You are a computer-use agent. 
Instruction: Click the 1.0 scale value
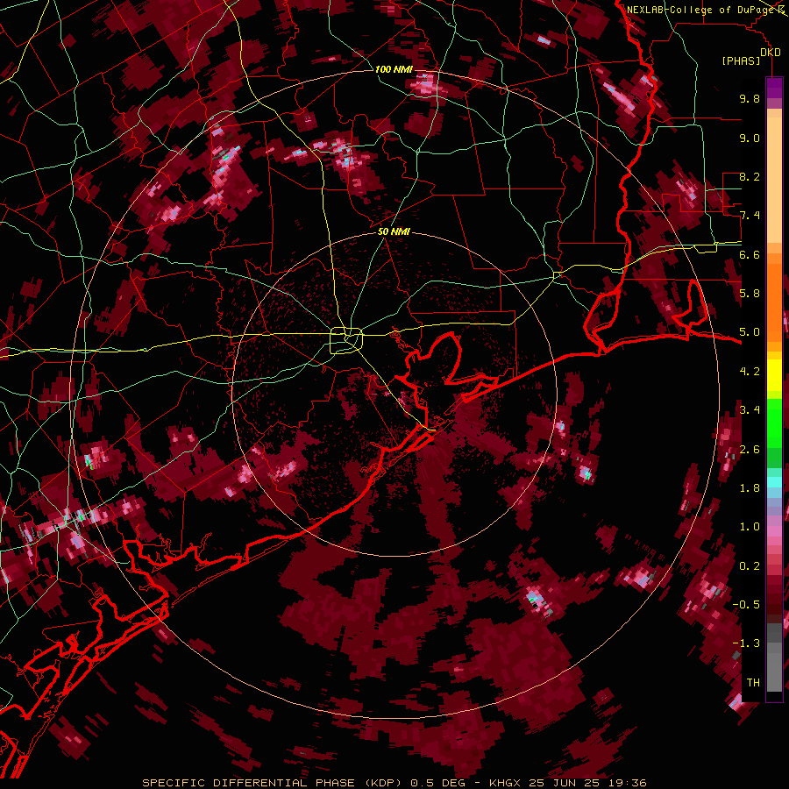coord(750,527)
